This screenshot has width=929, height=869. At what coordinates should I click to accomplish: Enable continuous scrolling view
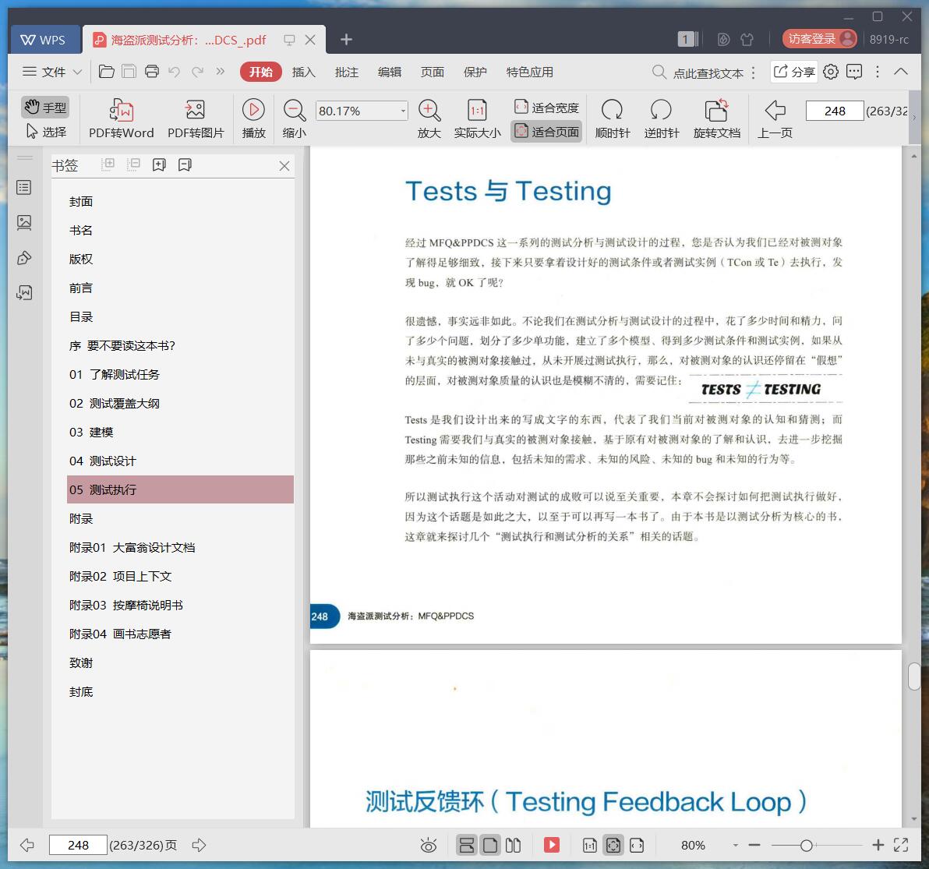(467, 846)
